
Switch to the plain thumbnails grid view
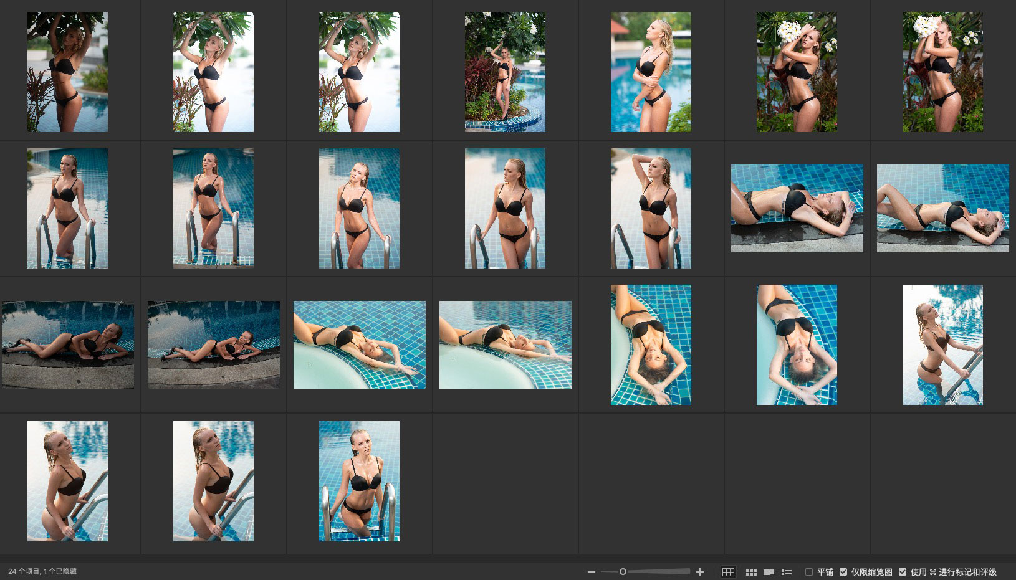[751, 572]
